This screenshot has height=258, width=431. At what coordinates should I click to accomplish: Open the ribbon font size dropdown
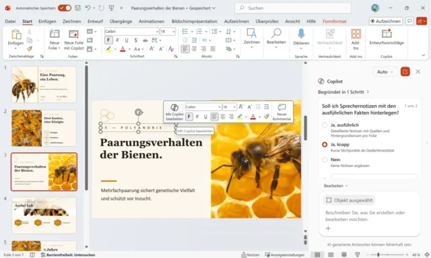(174, 32)
